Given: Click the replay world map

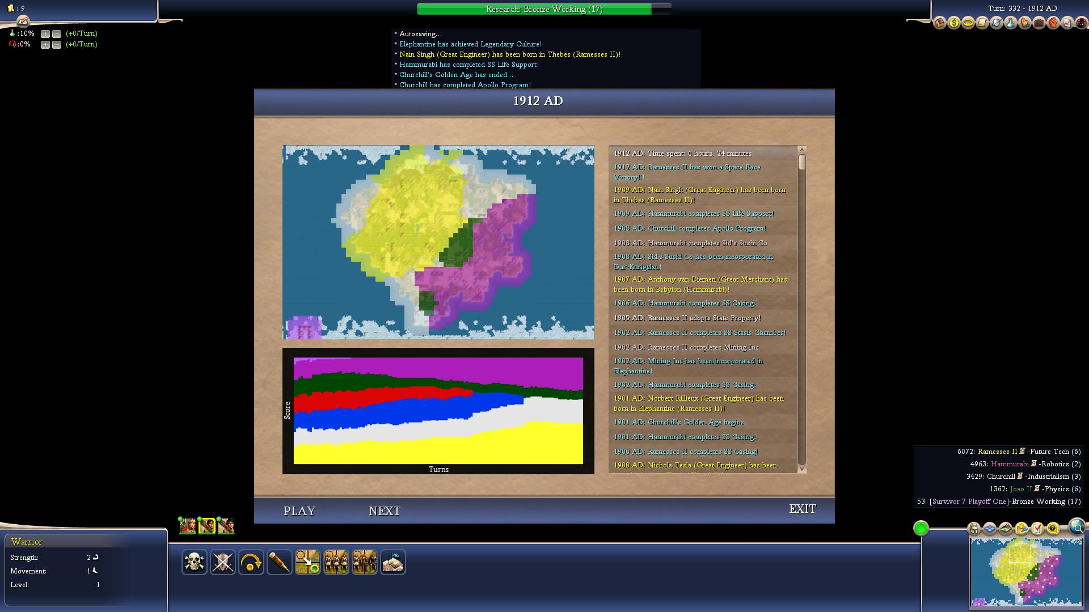Looking at the screenshot, I should [x=438, y=243].
